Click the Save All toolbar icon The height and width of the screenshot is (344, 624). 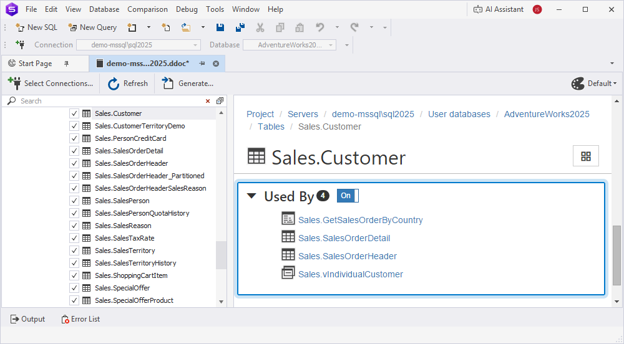pos(240,27)
